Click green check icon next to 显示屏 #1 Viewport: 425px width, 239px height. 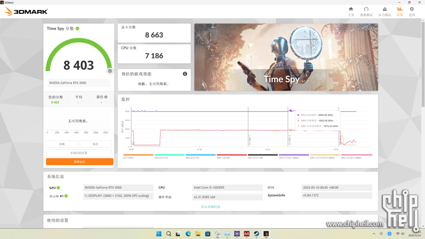66,196
